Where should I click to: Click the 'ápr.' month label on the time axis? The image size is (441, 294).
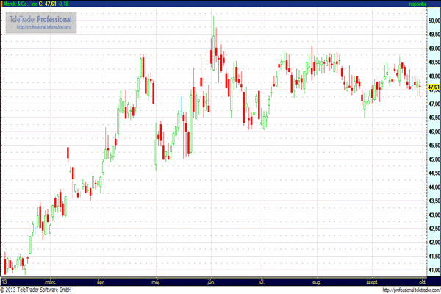click(x=101, y=281)
